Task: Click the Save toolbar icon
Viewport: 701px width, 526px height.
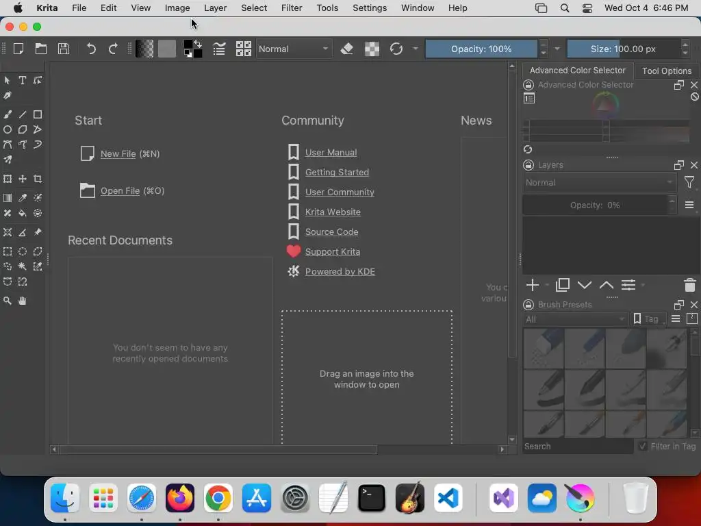Action: 64,49
